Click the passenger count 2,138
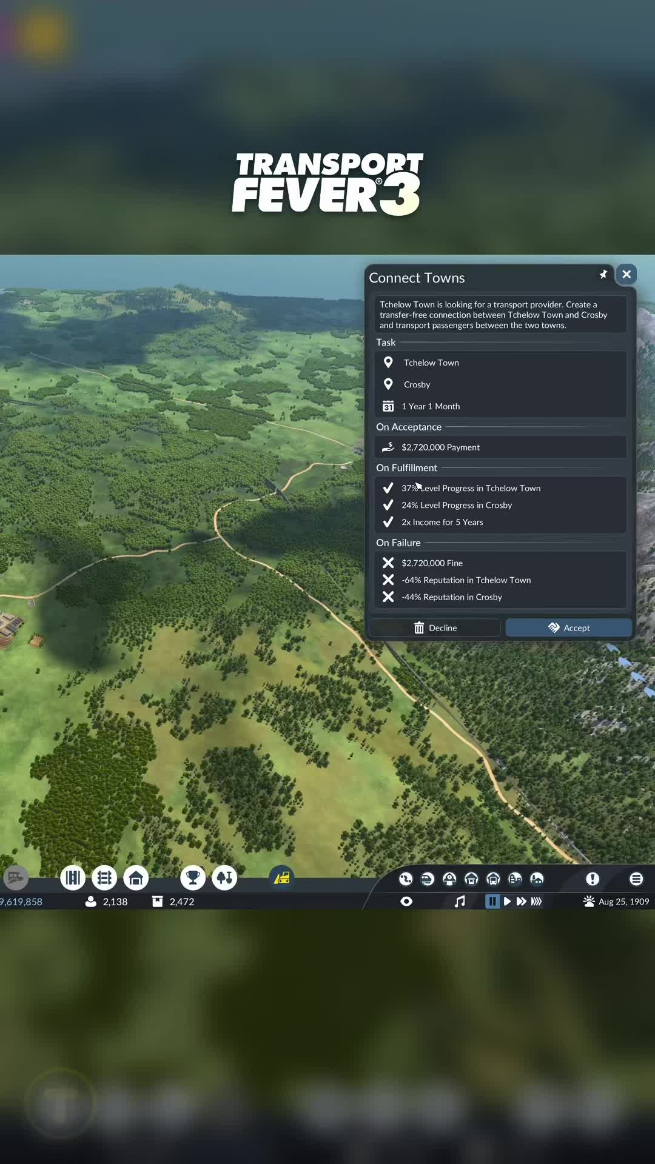Viewport: 655px width, 1164px height. [115, 901]
